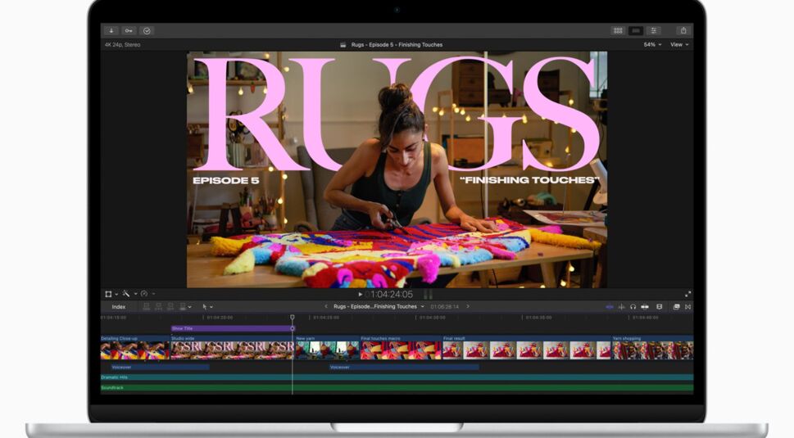Viewport: 794px width, 438px height.
Task: Expand the View options dropdown
Action: coord(679,45)
